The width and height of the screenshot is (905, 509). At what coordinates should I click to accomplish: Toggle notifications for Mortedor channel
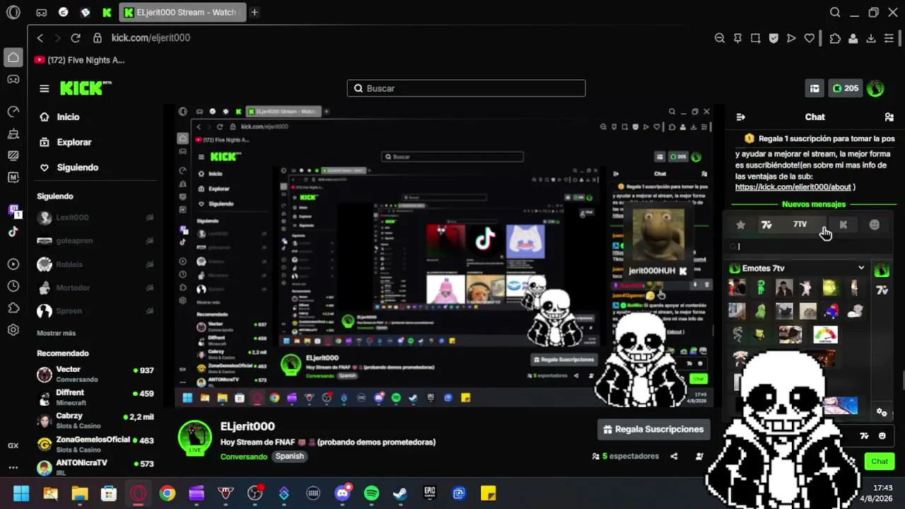click(149, 288)
